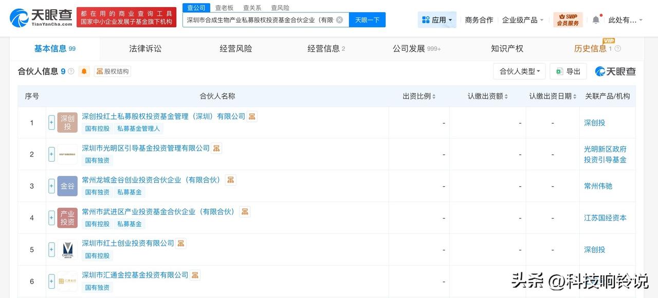The image size is (658, 298).
Task: Switch to the 公司发展 tab
Action: coord(416,49)
